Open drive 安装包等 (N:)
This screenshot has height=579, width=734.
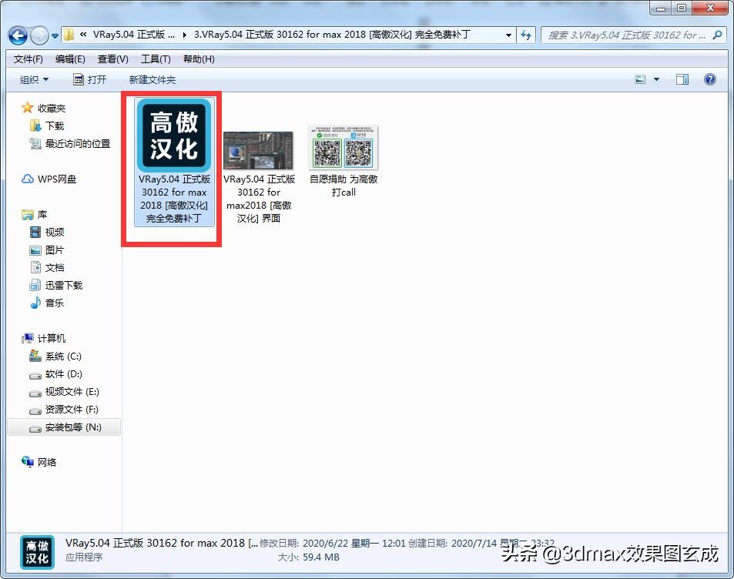(x=64, y=427)
